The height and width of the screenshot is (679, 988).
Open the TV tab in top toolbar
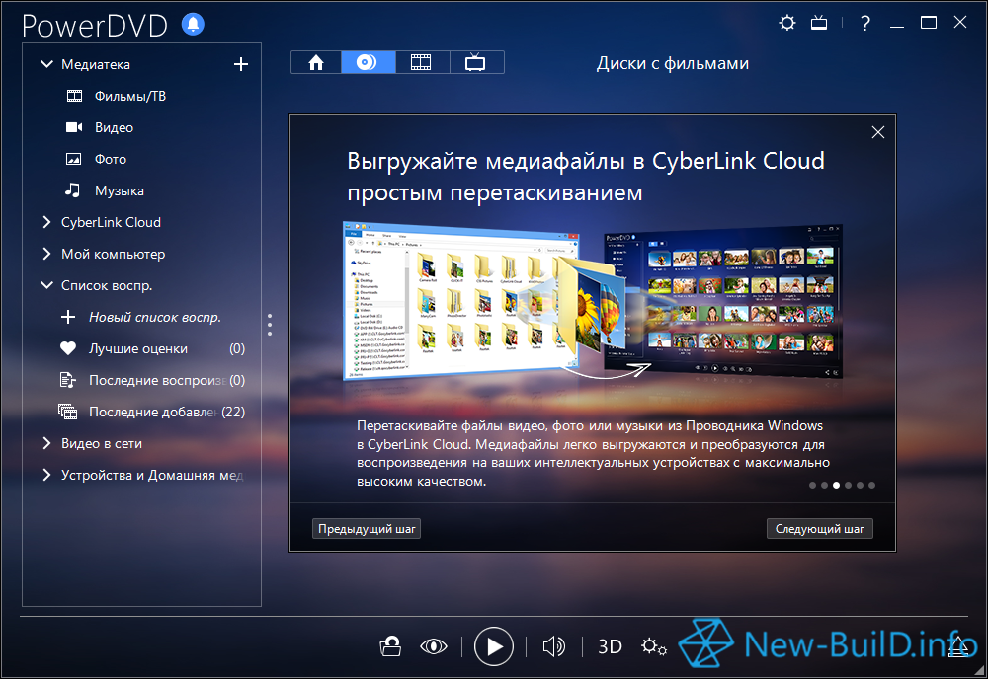(476, 62)
